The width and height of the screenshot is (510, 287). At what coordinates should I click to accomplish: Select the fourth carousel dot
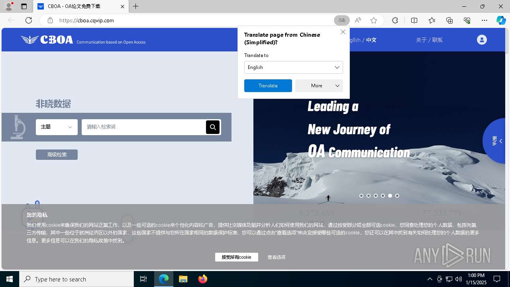tap(383, 196)
